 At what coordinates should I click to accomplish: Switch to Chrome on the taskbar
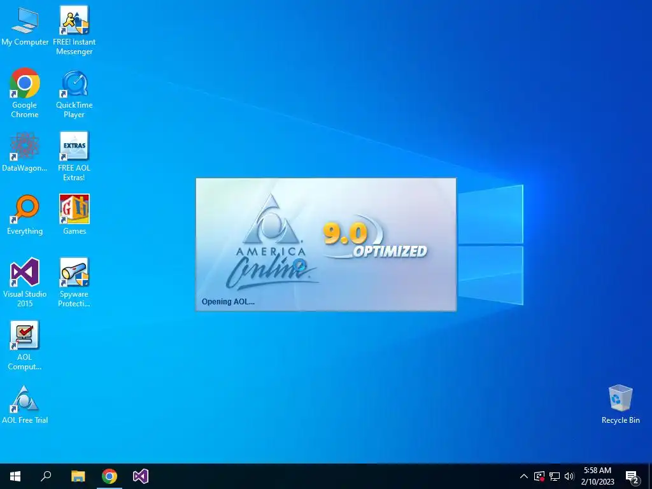[x=110, y=476]
